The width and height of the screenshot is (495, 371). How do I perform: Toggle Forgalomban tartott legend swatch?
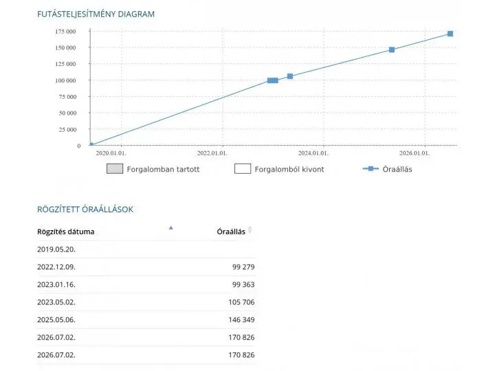click(115, 169)
